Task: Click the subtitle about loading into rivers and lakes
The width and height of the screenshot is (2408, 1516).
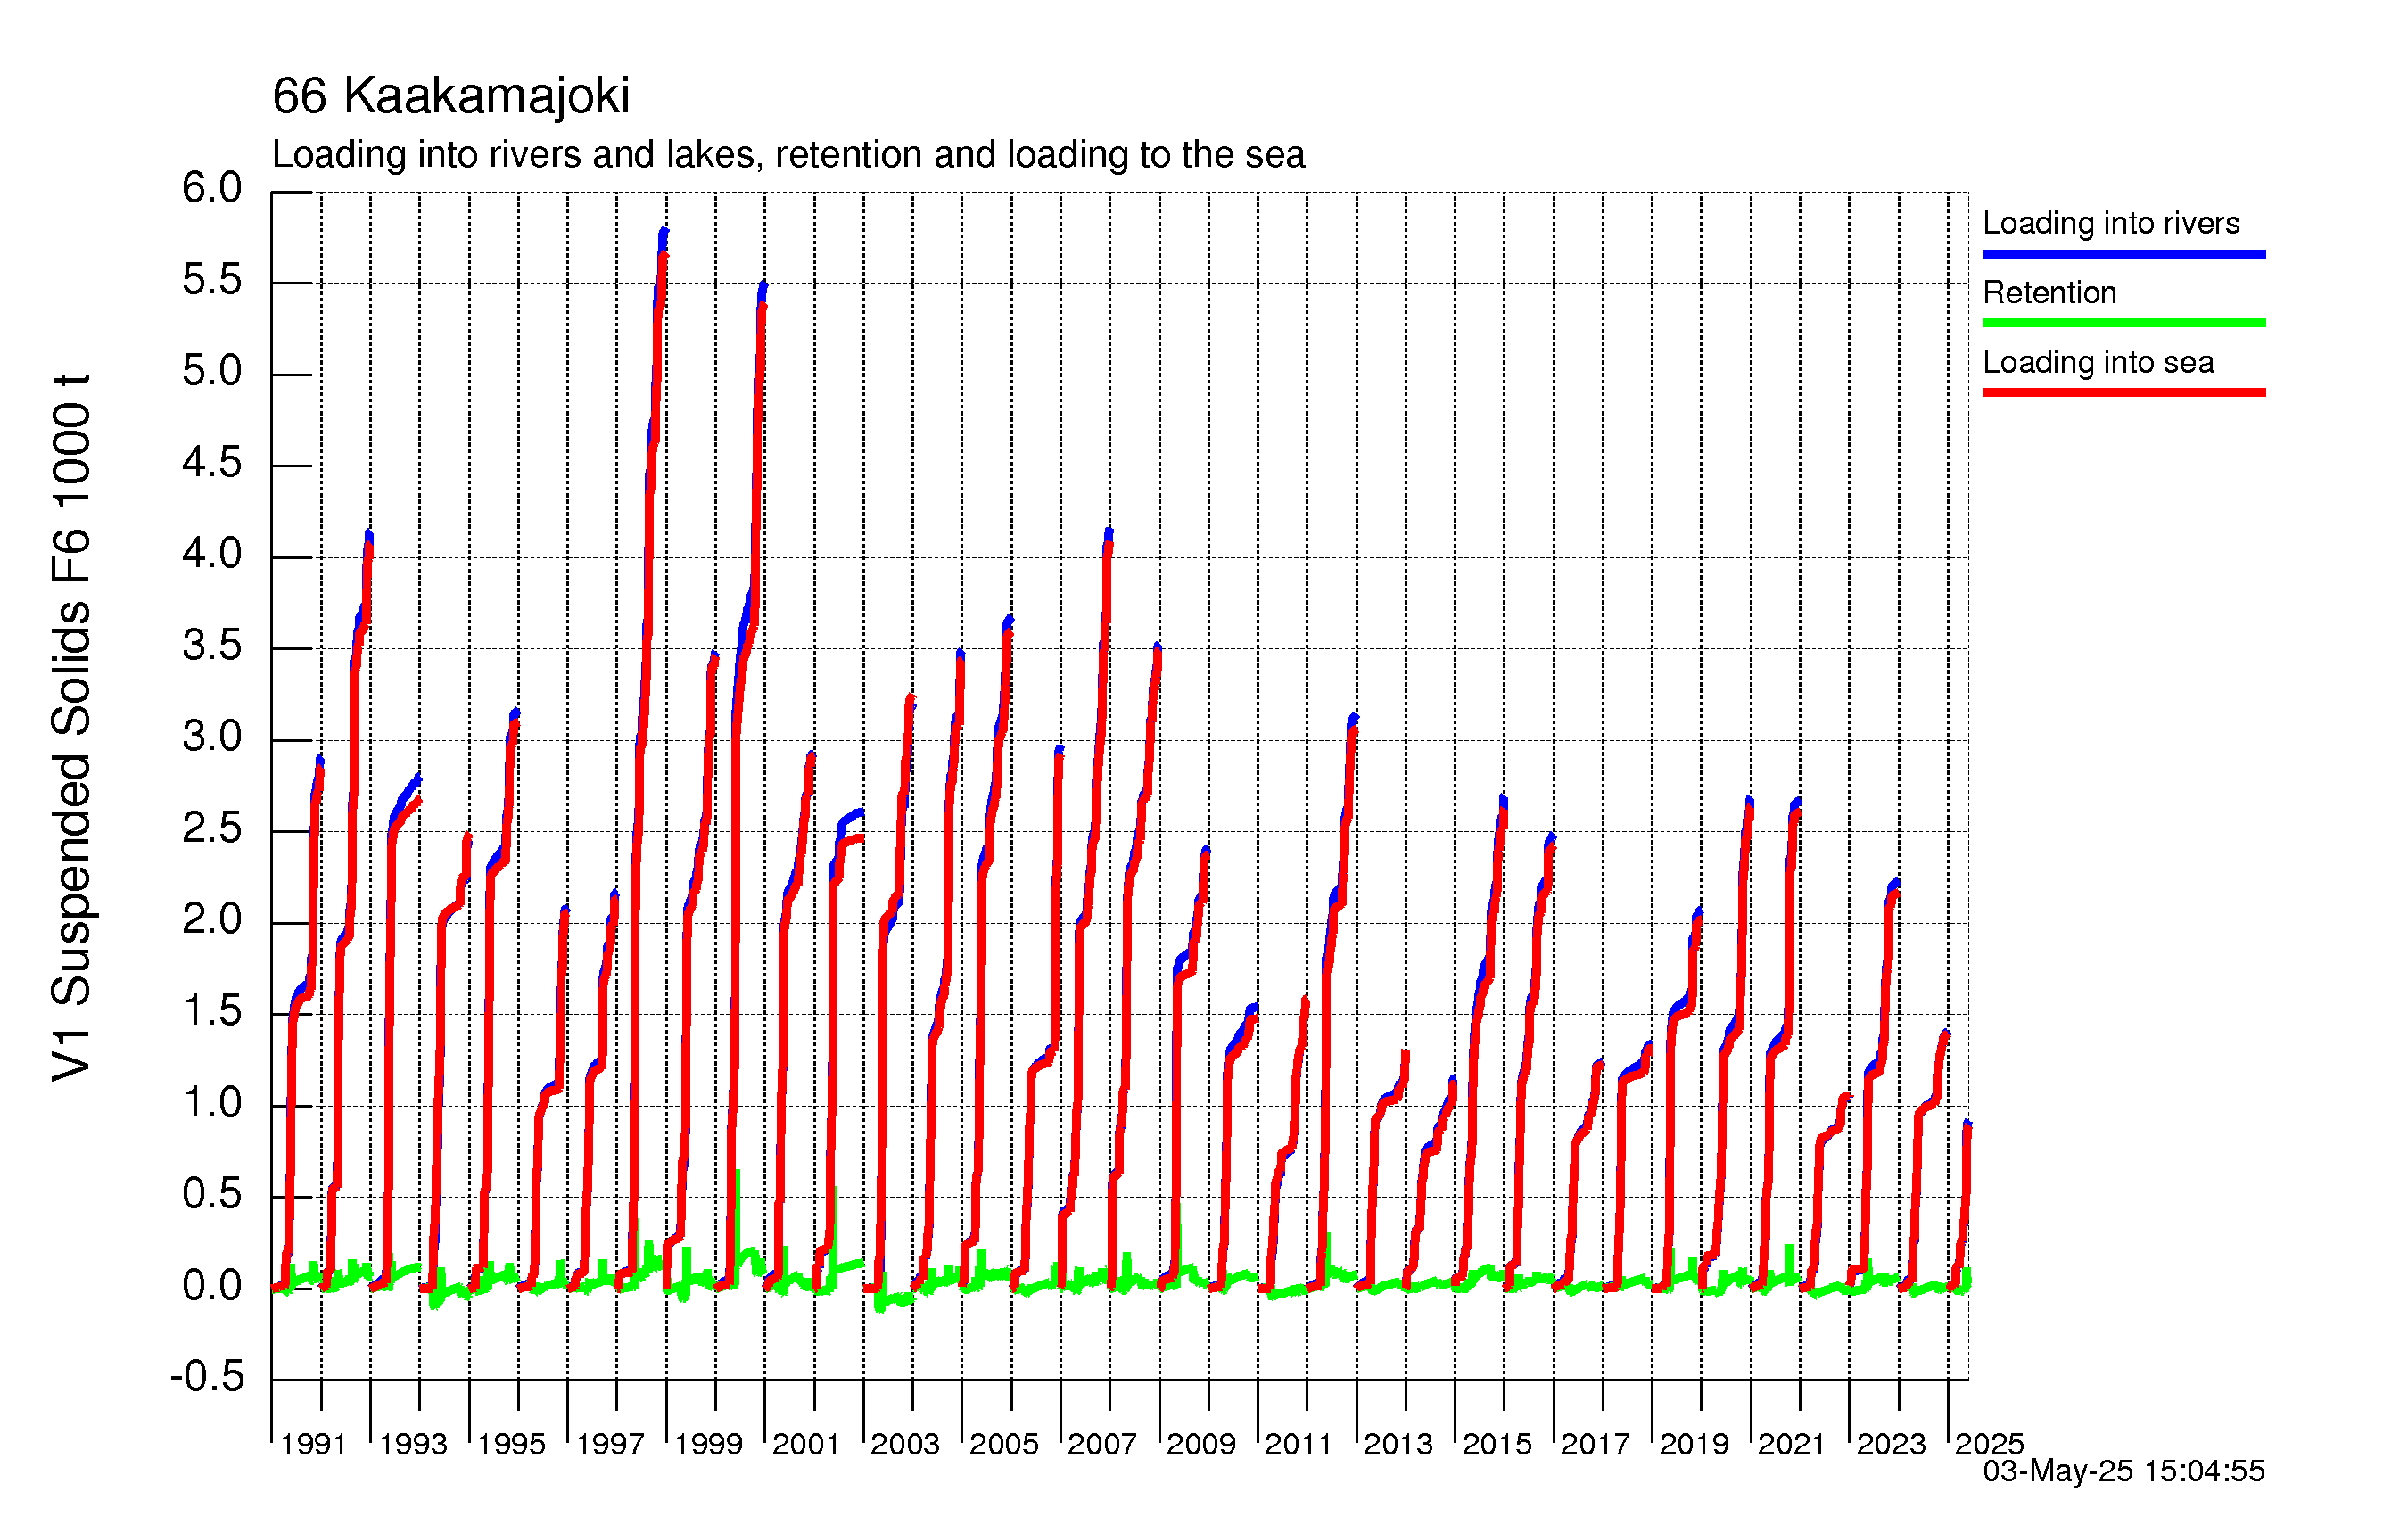Action: point(788,155)
